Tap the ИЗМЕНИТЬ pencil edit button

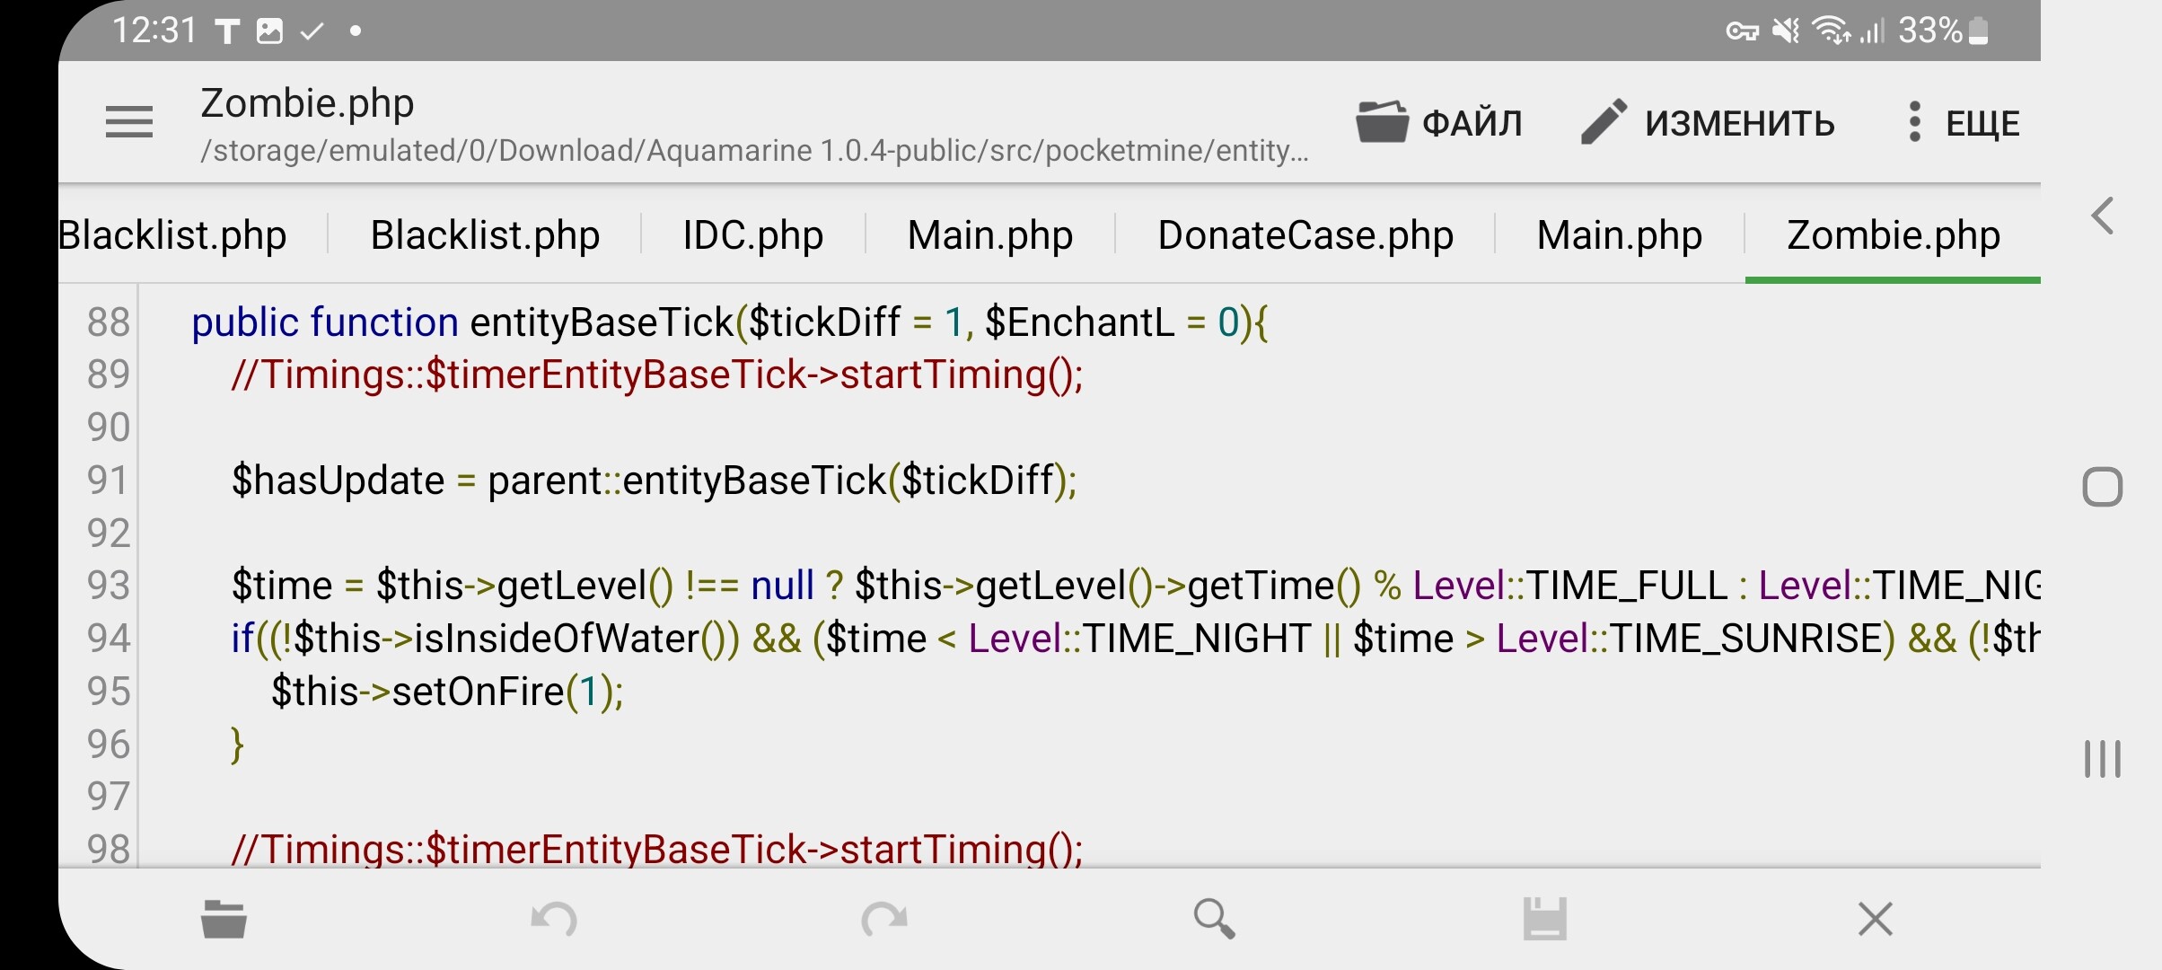(1708, 122)
